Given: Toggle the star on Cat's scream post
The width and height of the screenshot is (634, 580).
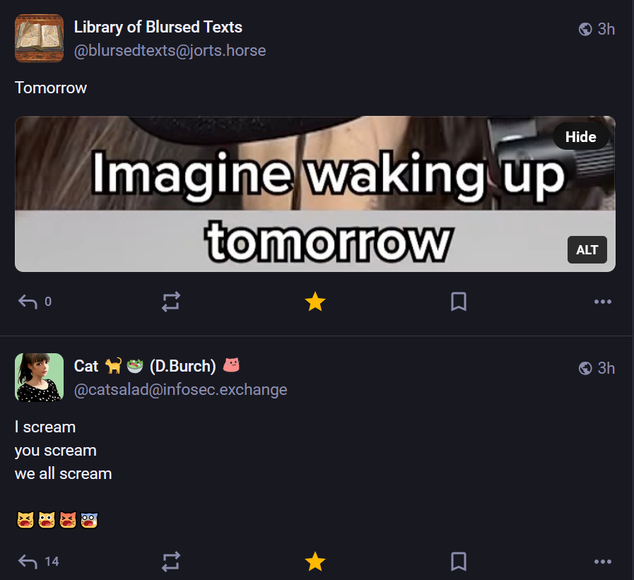Looking at the screenshot, I should coord(315,562).
